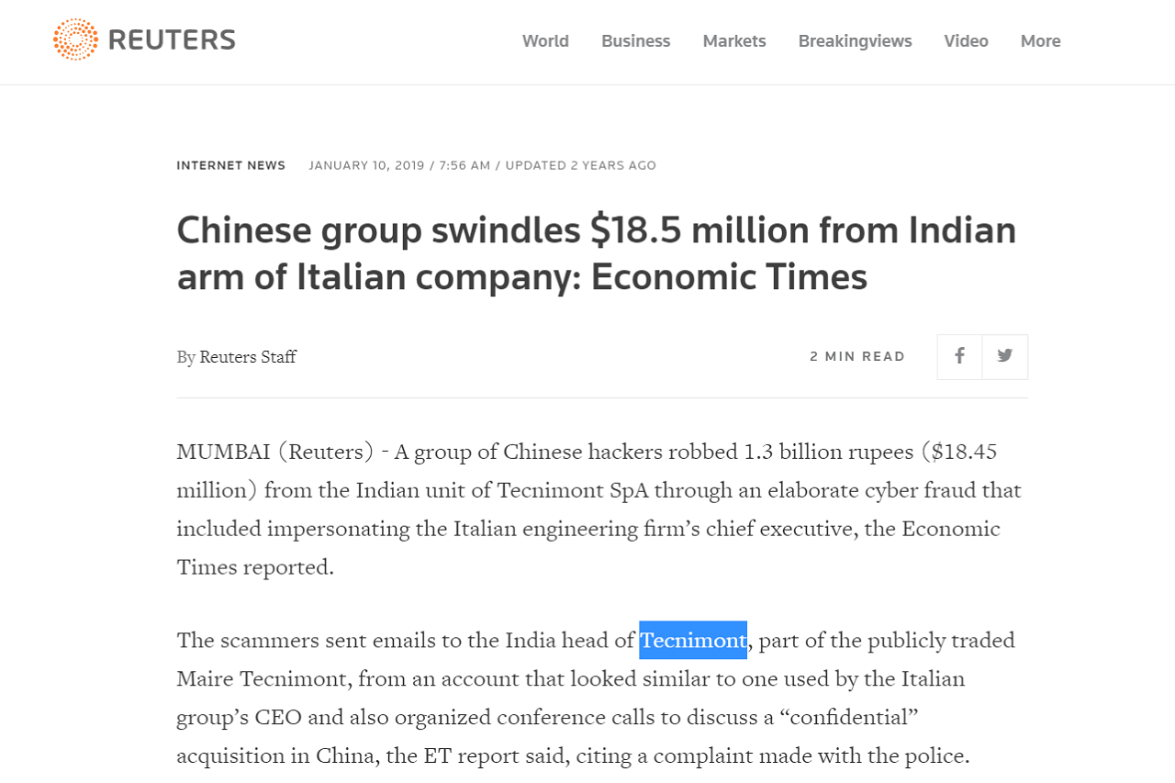Click the words Maire Tecnimont in second paragraph
This screenshot has height=783, width=1175.
[x=262, y=678]
